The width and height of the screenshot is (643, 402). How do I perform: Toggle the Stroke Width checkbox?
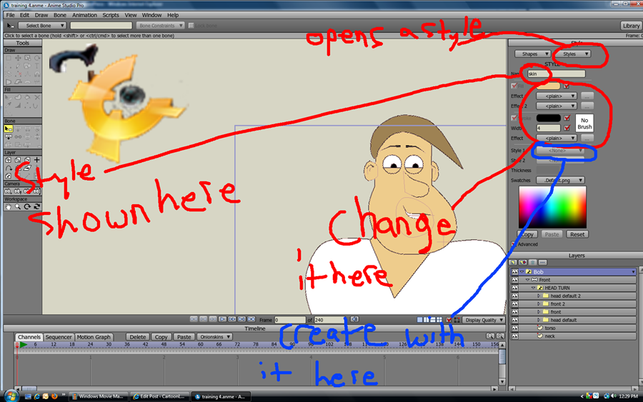(567, 128)
